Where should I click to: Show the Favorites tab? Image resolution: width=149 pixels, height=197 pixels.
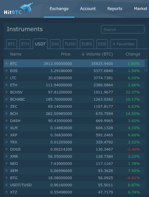point(124,44)
